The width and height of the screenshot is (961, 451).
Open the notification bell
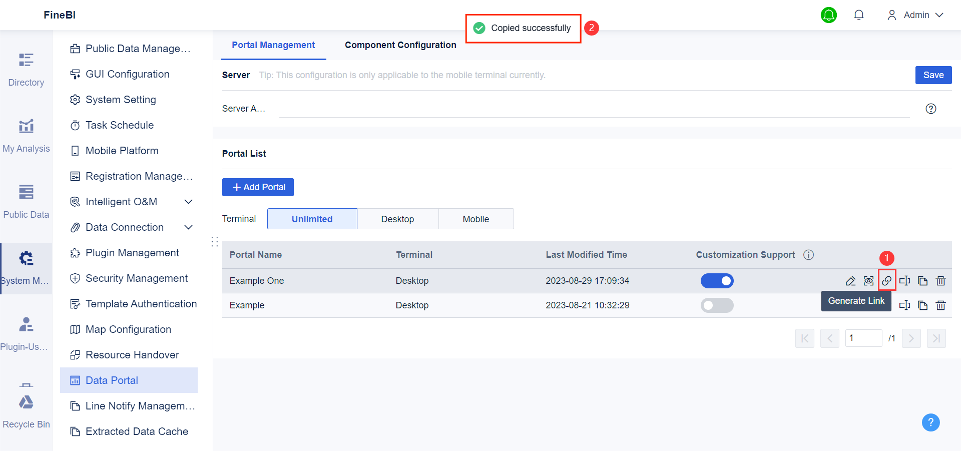859,15
